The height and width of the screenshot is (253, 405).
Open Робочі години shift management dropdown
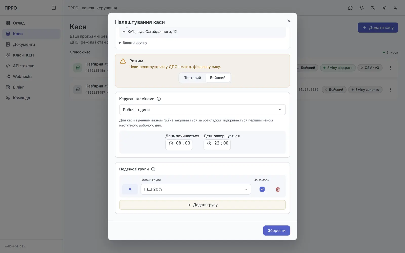tap(202, 110)
